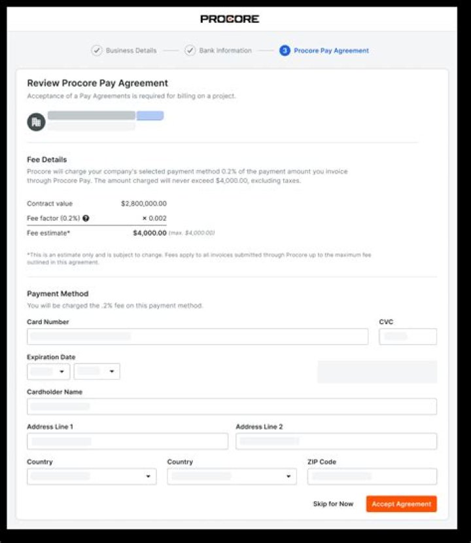Go to Procore Pay Agreement step label

[331, 50]
